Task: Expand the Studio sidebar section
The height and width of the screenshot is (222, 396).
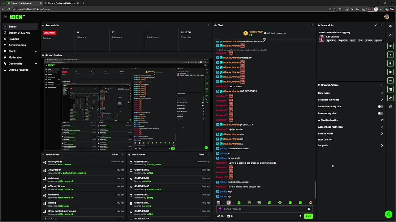Action: pyautogui.click(x=36, y=51)
